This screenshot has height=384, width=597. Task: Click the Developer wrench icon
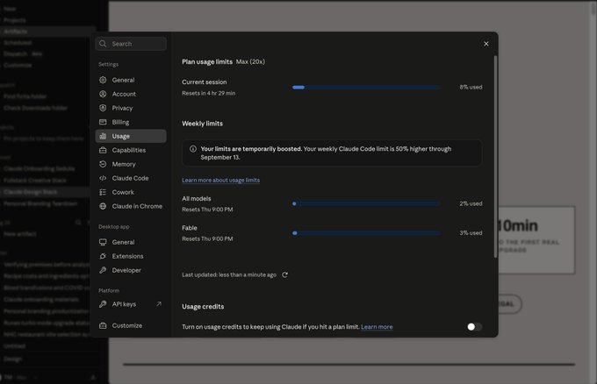click(103, 270)
